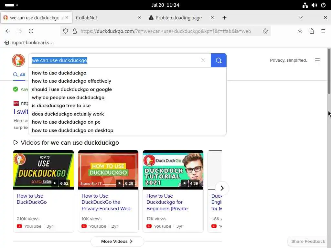The width and height of the screenshot is (331, 248).
Task: Show next videos with carousel arrow
Action: (222, 188)
